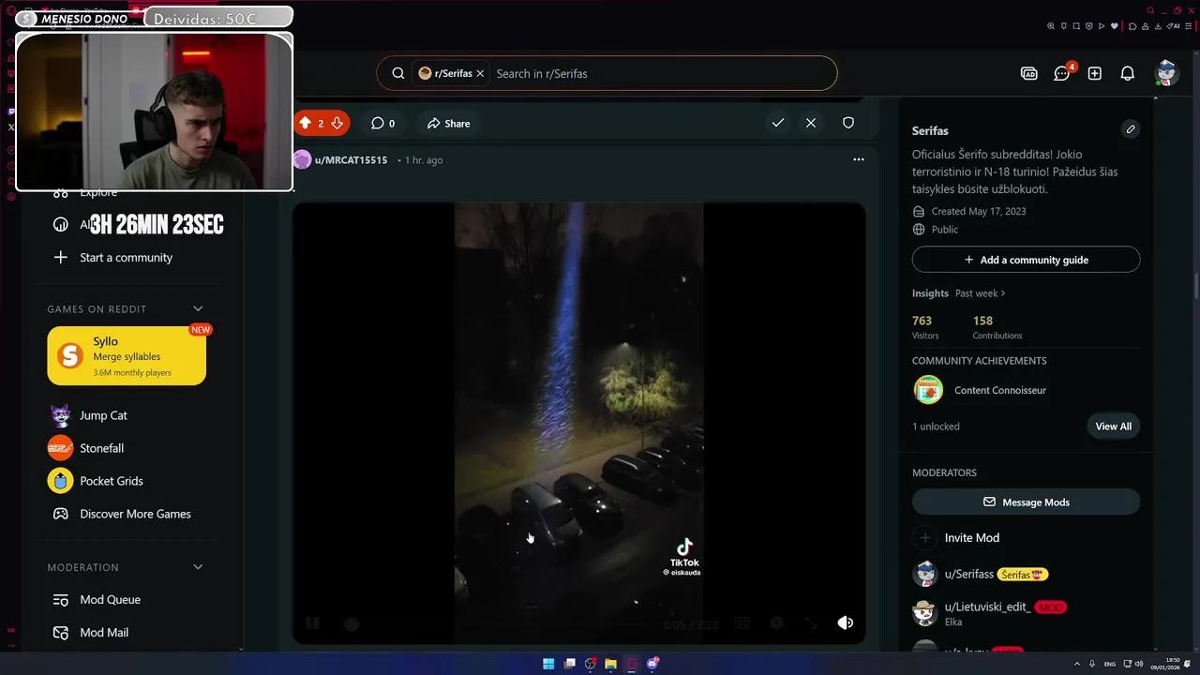The image size is (1200, 675).
Task: Open moderator u/Serifass profile
Action: pos(968,574)
